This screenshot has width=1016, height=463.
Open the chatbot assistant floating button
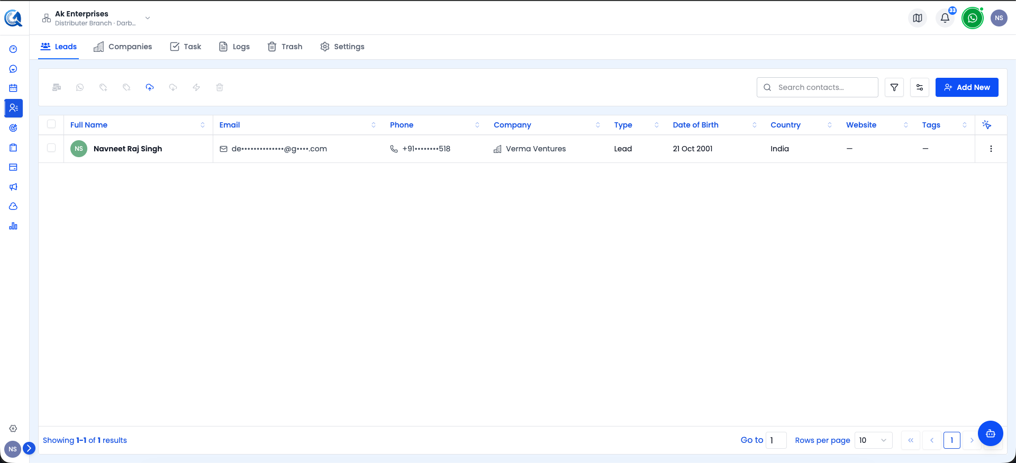tap(991, 433)
